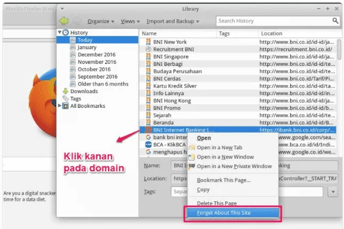Click the Tags label icon in sidebar
344x229 pixels.
[x=66, y=98]
